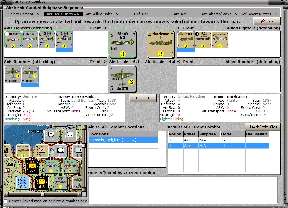Select the Arr. Allied Units subphase step
This screenshot has height=208, width=288.
click(102, 14)
